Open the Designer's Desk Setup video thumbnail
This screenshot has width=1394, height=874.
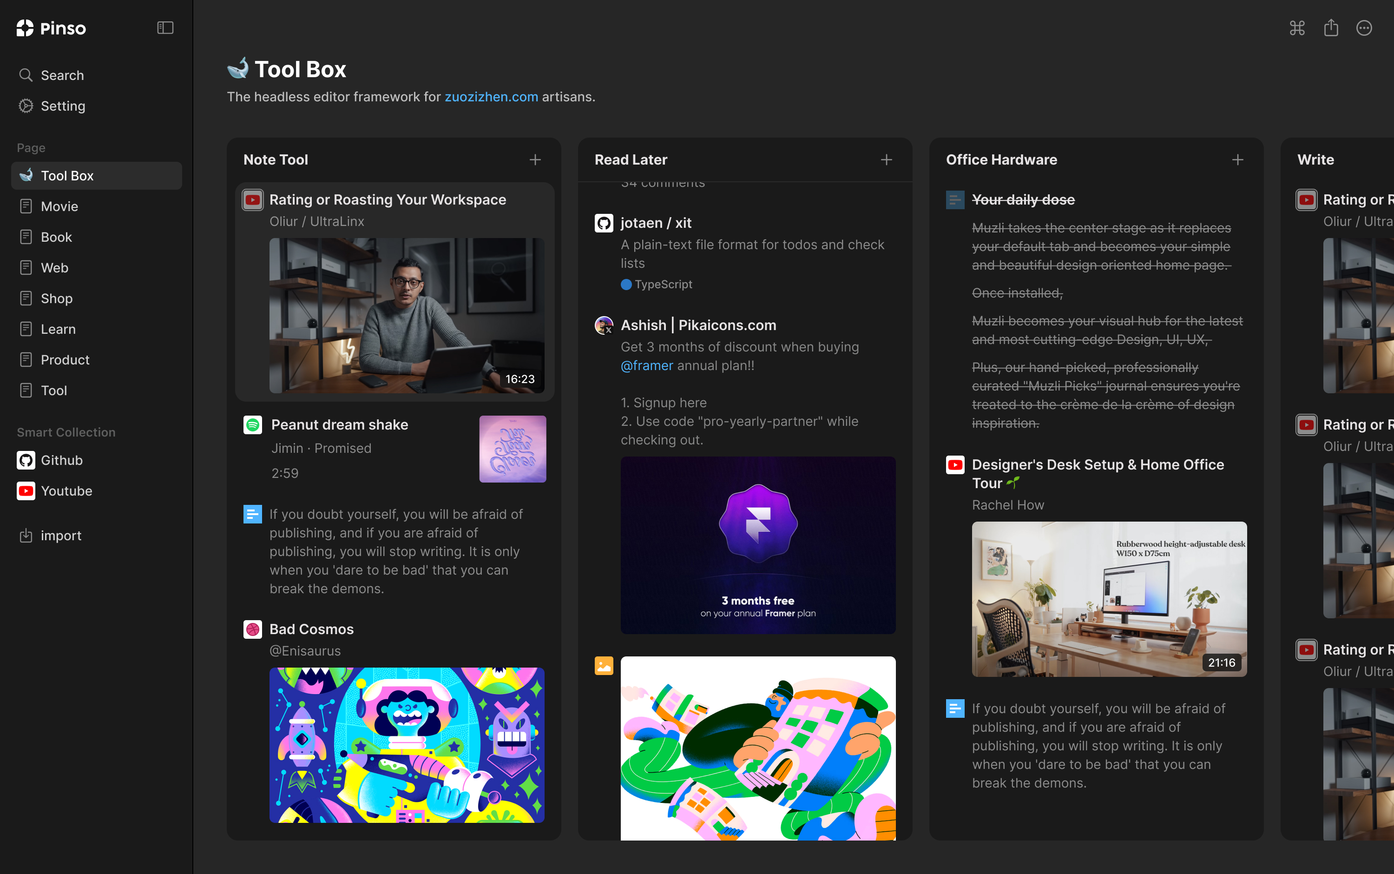(1109, 599)
